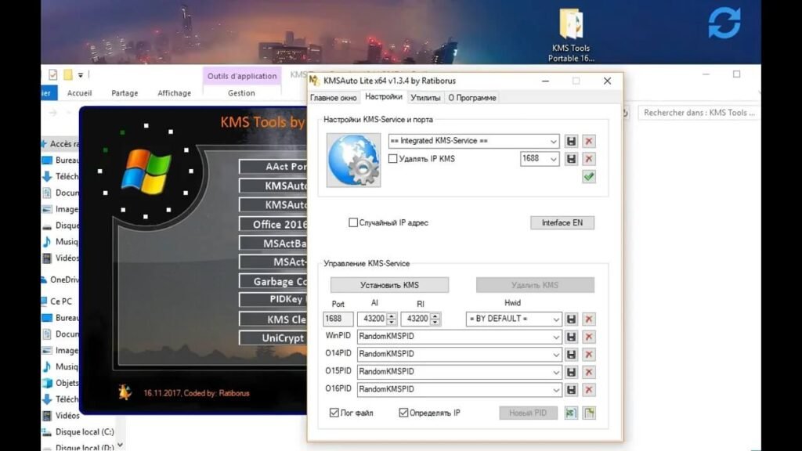Open UniCrypt entry in KMS Tools
Viewport: 802px width, 451px height.
(273, 338)
